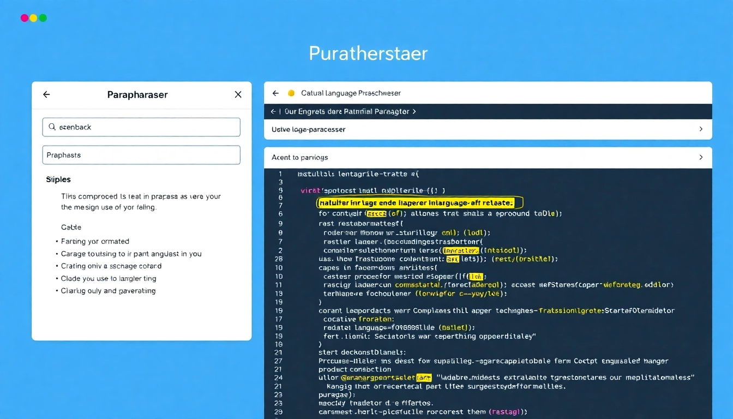Viewport: 733px width, 419px height.
Task: Expand the Ustve loge-paracesser row chevron
Action: 700,129
